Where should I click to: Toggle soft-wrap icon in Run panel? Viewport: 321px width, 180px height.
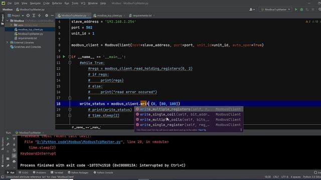pos(14,150)
